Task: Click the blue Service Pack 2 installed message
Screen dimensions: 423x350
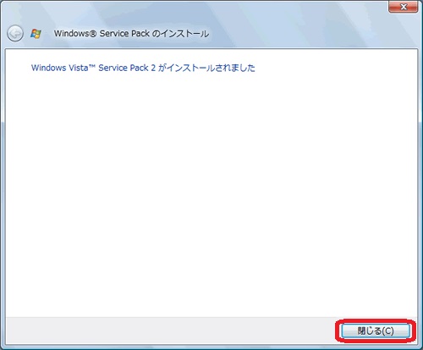Action: 143,68
